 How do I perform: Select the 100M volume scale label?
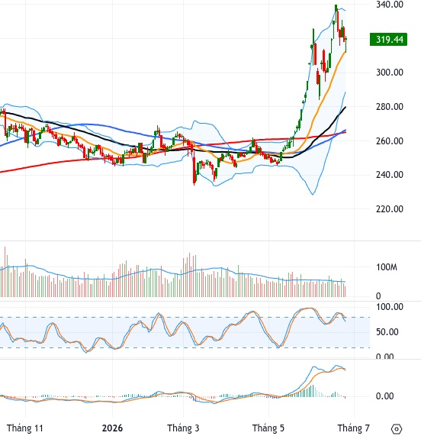tap(387, 267)
